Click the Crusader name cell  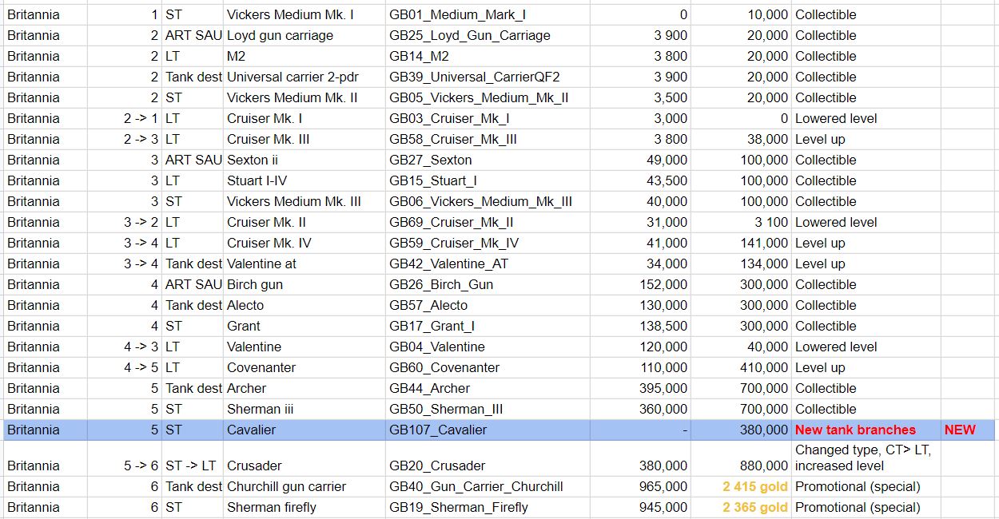point(304,458)
